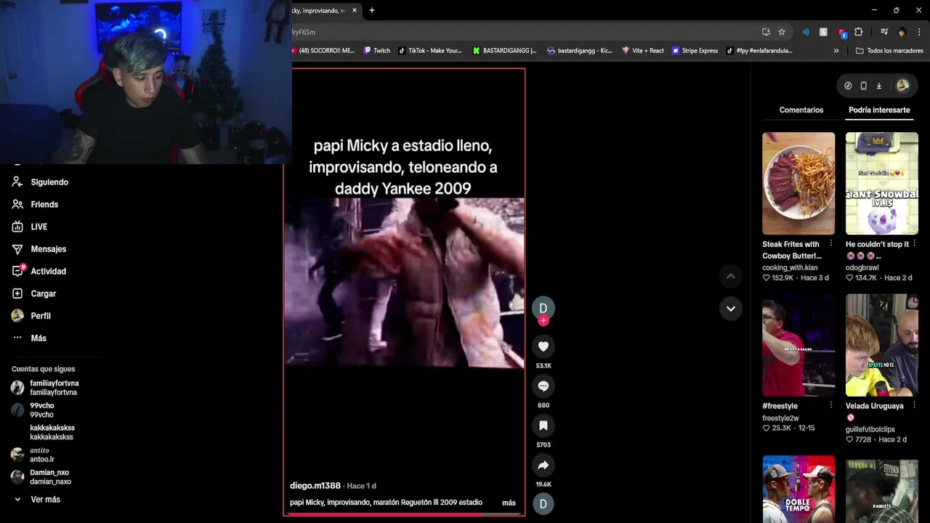The height and width of the screenshot is (523, 930).
Task: Open the Chrome three-dots menu
Action: tap(919, 32)
